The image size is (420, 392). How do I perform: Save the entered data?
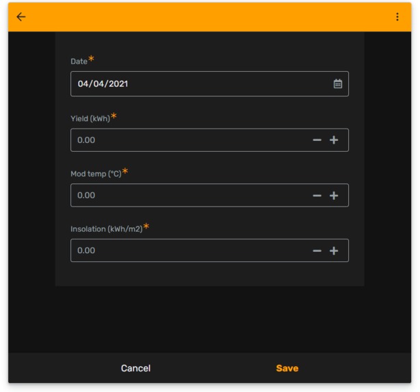click(x=287, y=368)
